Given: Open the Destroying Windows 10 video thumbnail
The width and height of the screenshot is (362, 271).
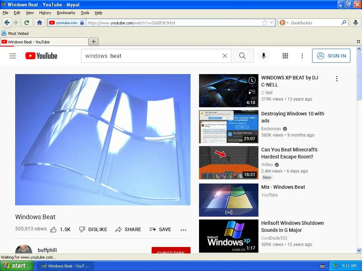Looking at the screenshot, I should tap(229, 127).
